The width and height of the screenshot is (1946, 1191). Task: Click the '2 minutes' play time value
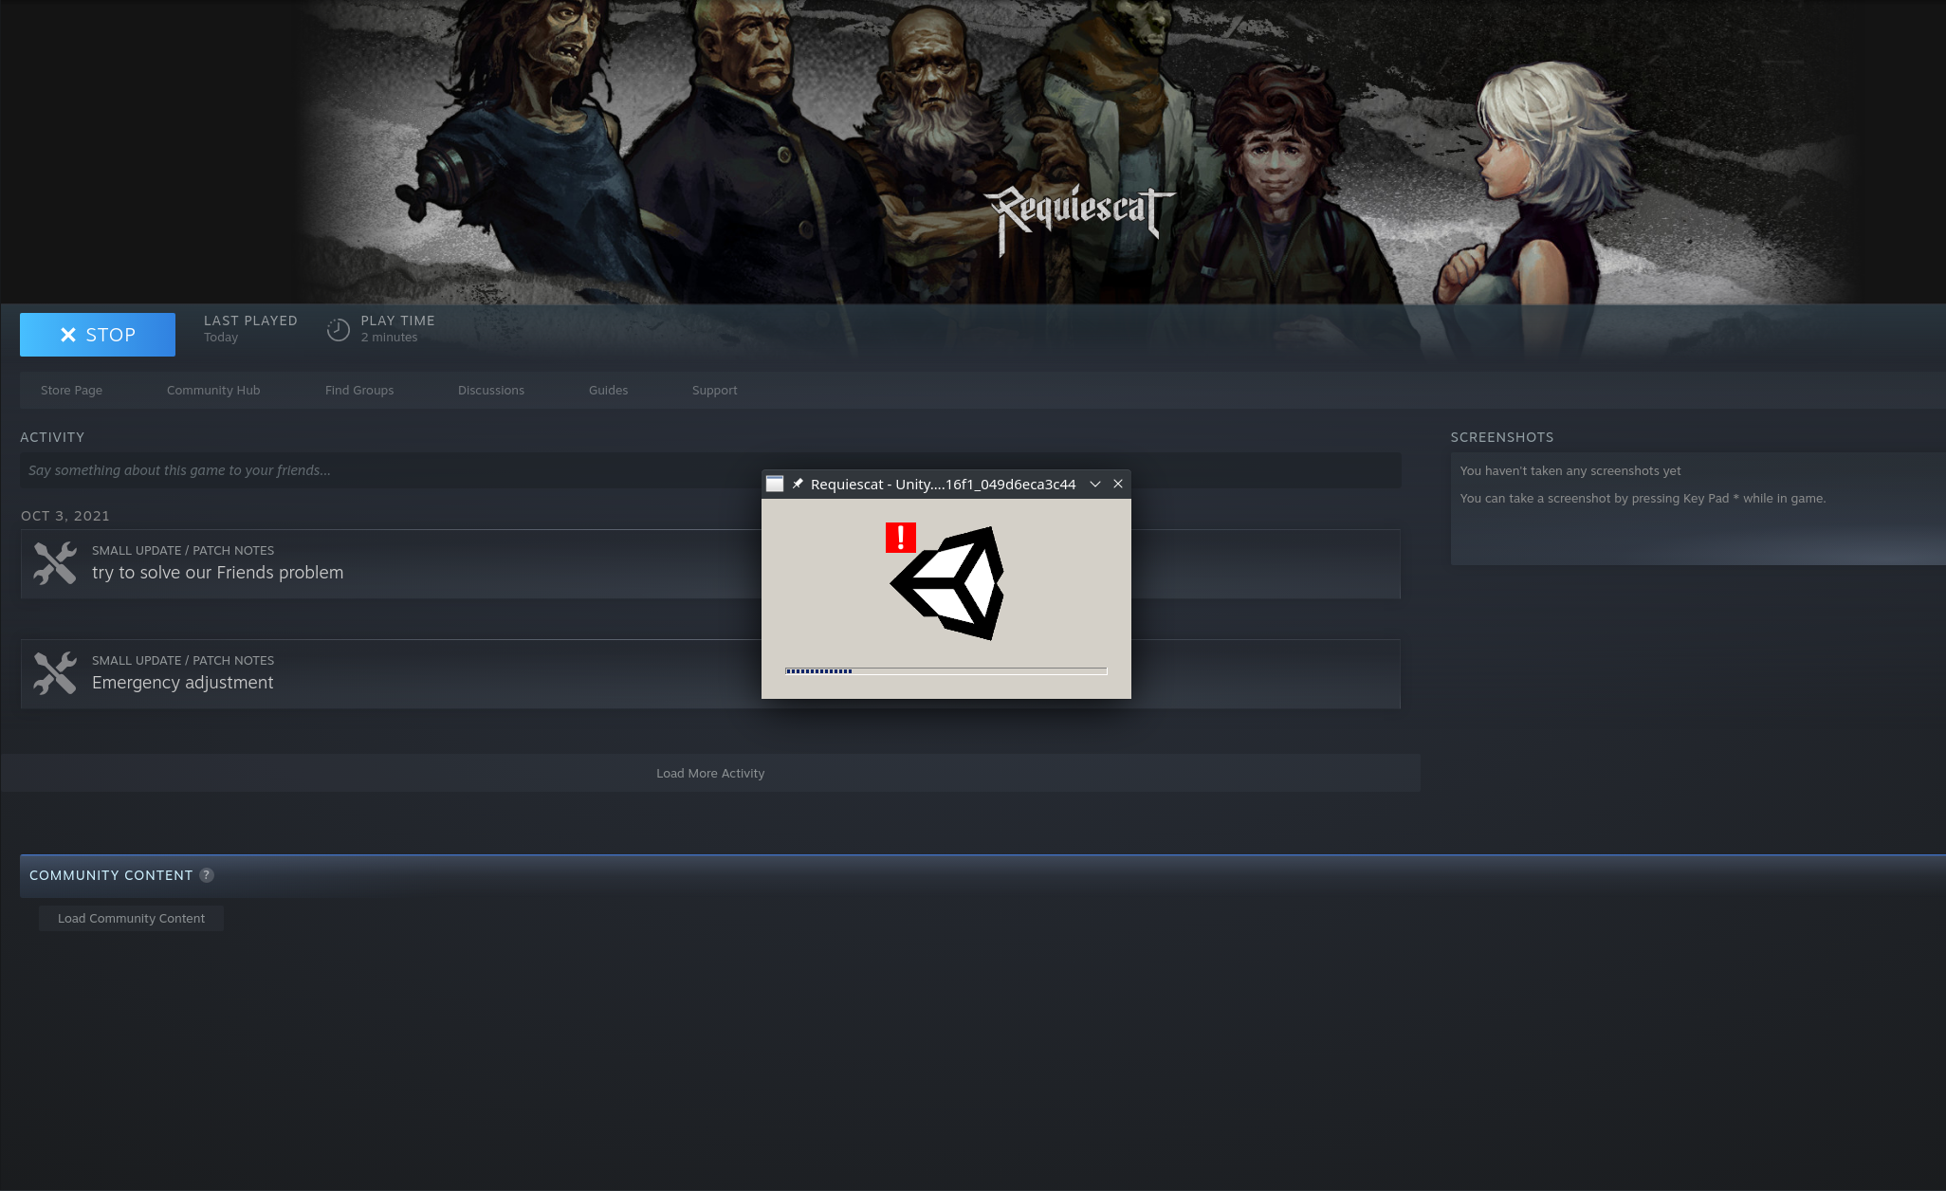pyautogui.click(x=389, y=338)
